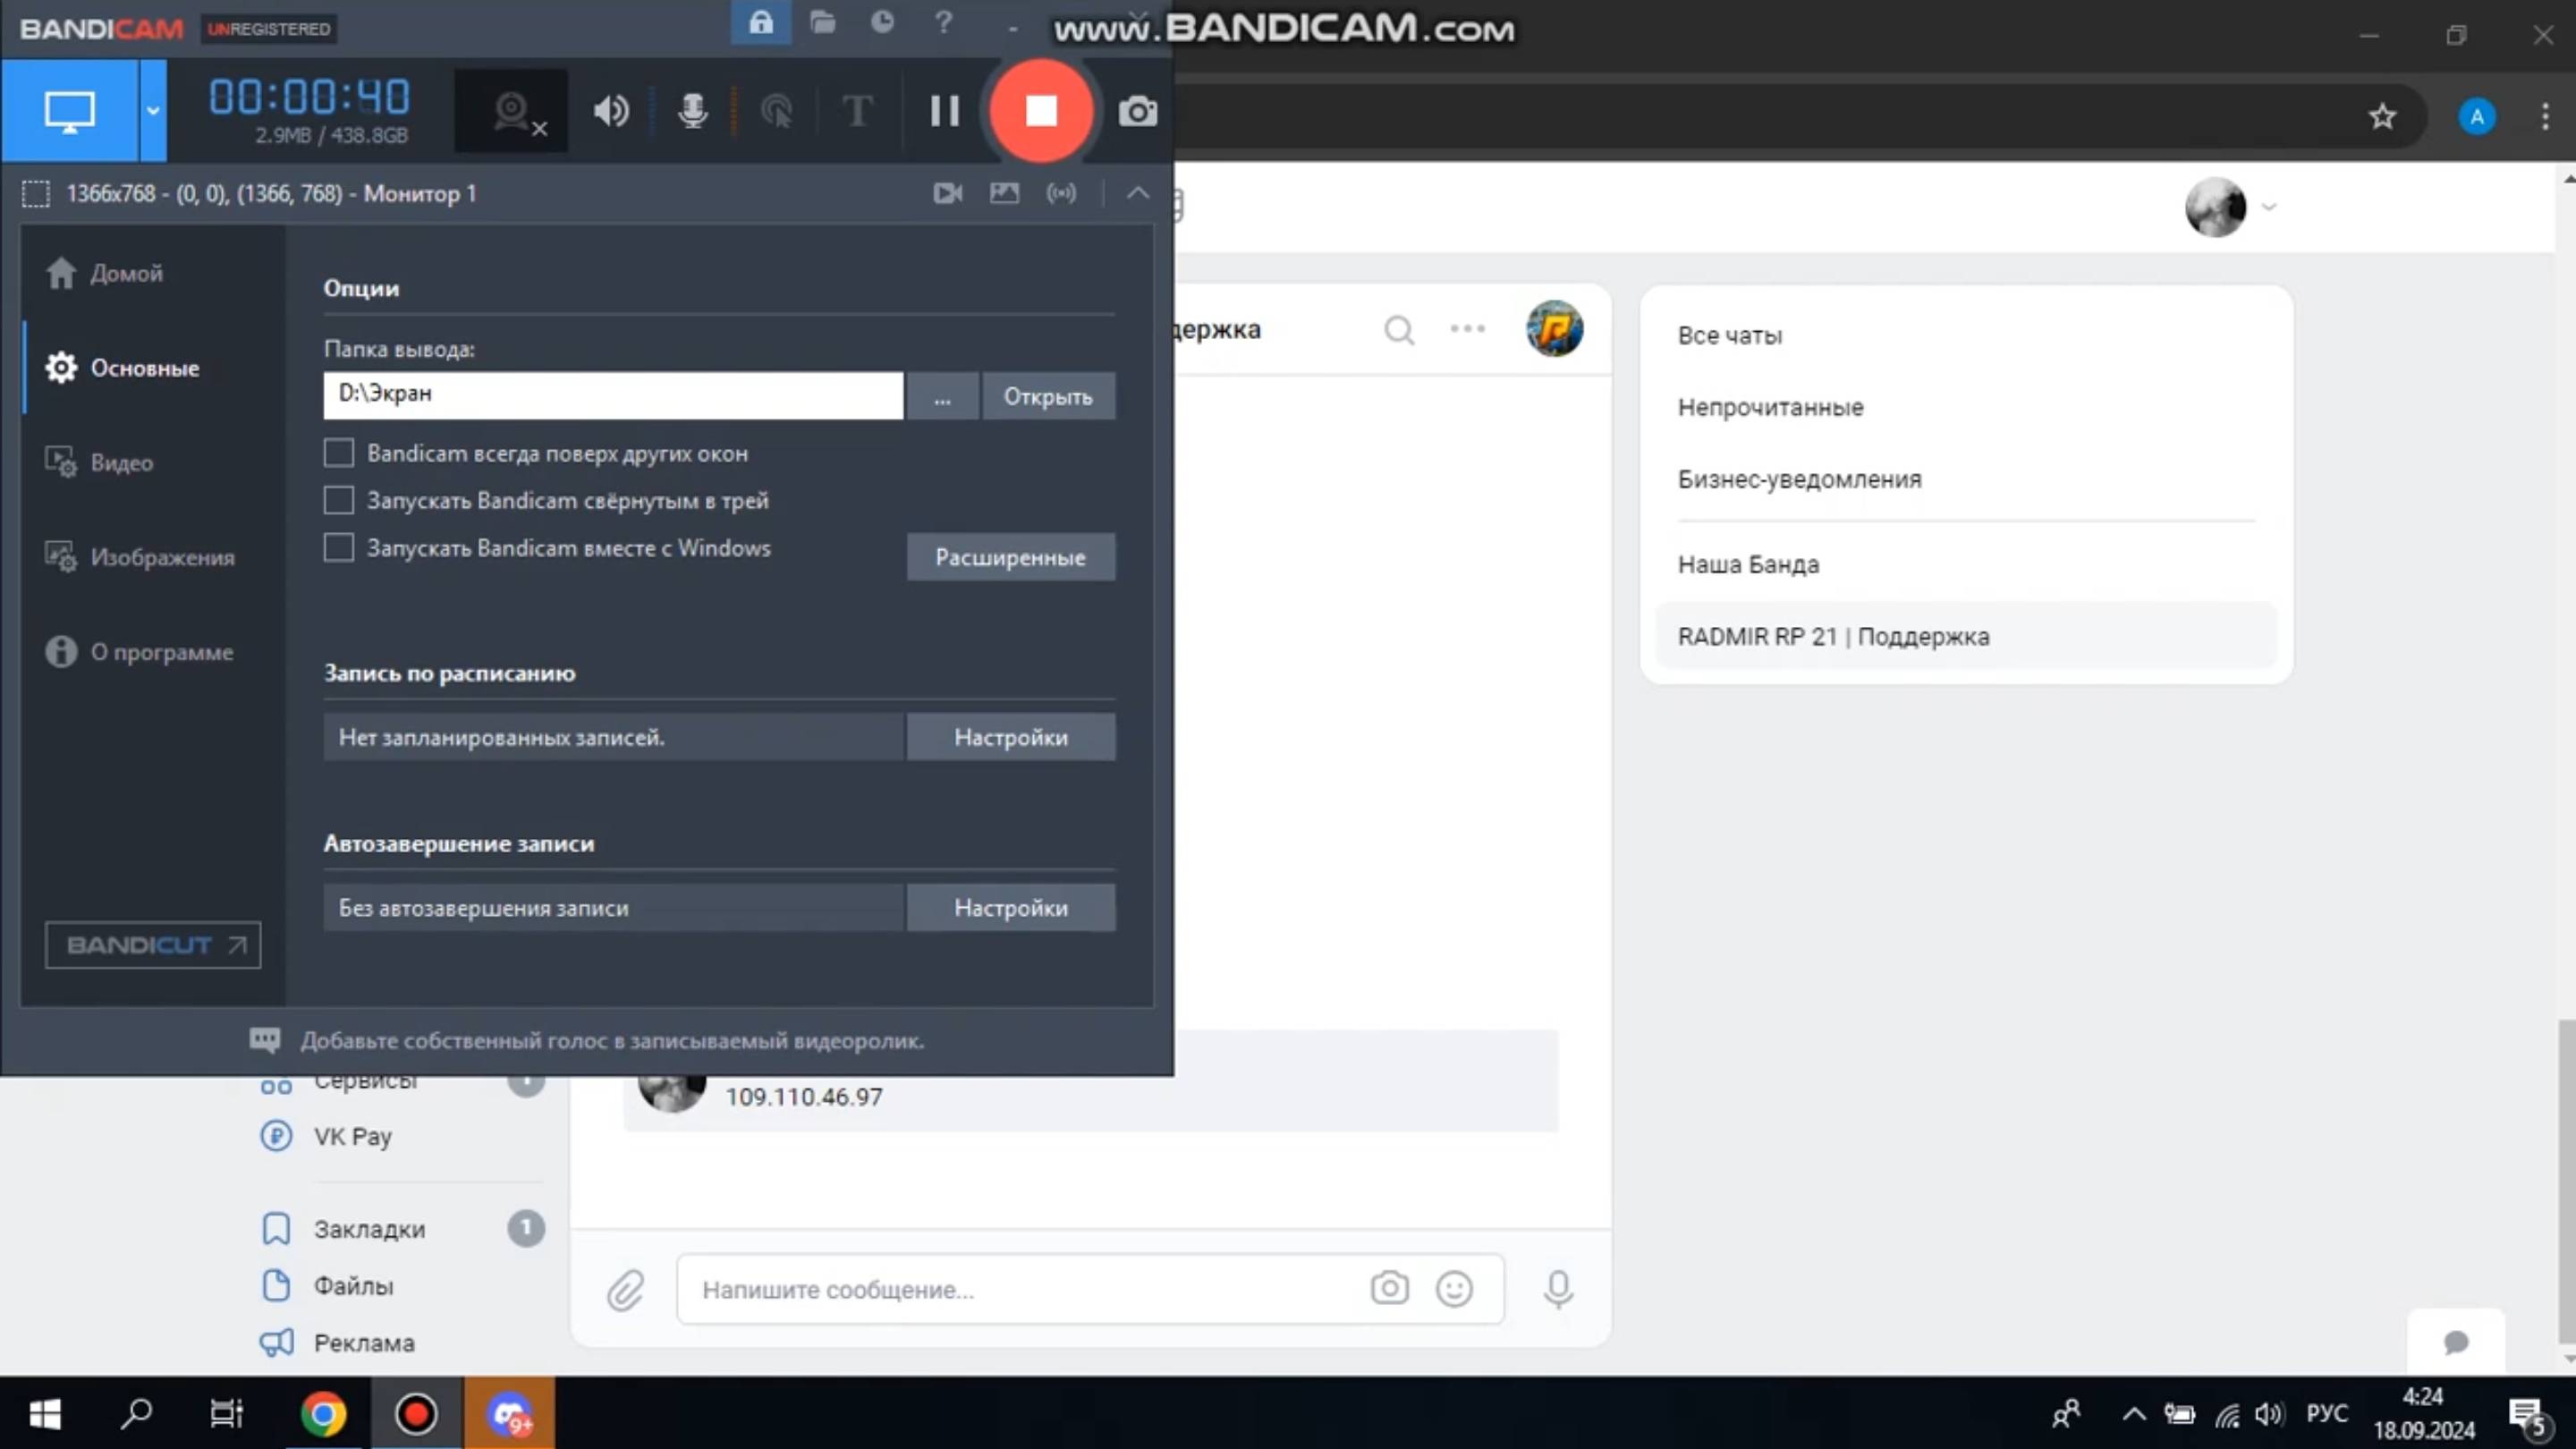Stop the Bandicam recording
Viewport: 2576px width, 1449px height.
pos(1040,110)
